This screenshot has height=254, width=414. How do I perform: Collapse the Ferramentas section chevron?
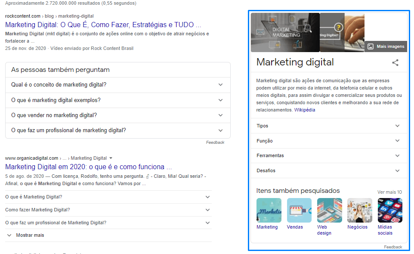point(398,155)
